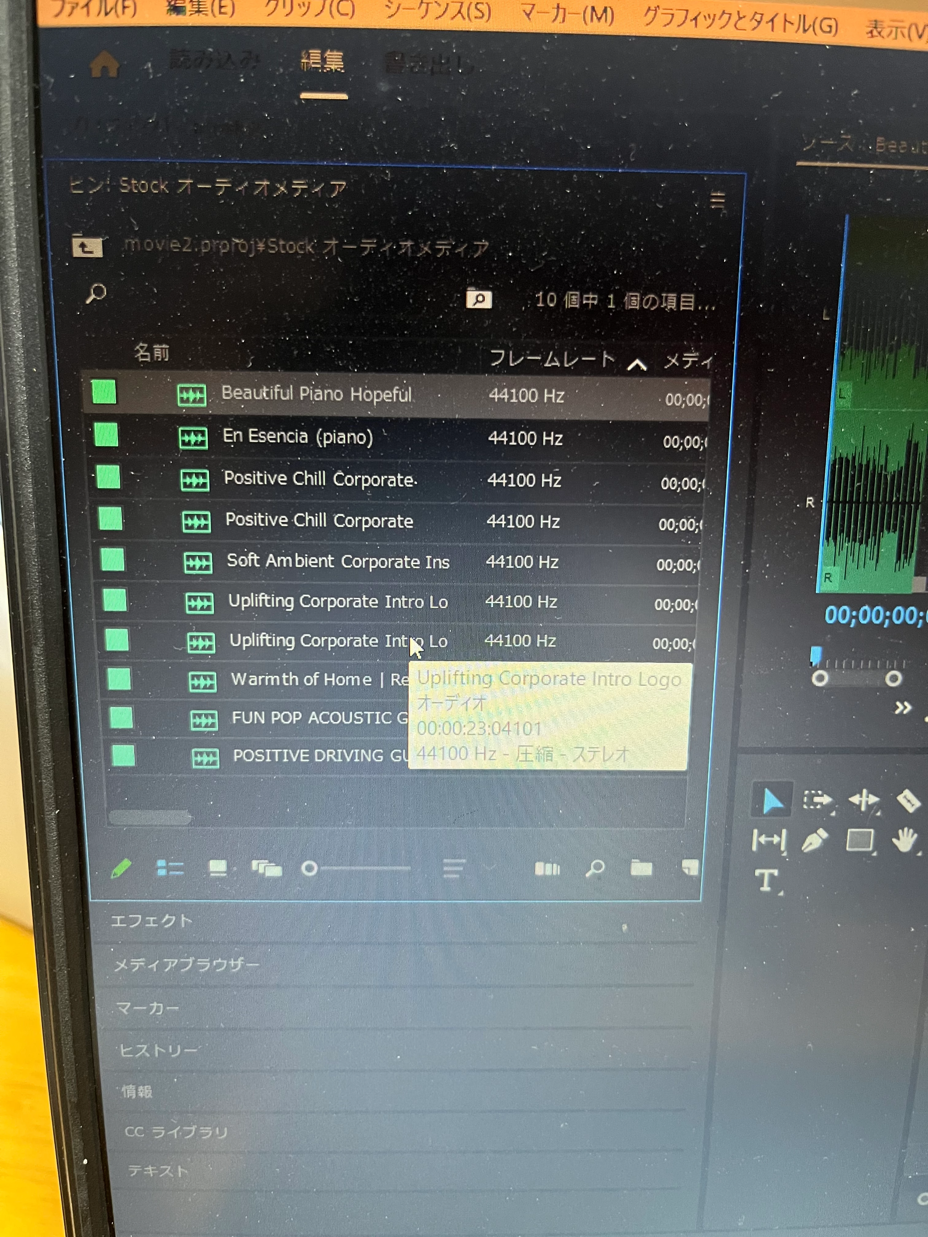This screenshot has width=928, height=1237.
Task: Select the Hand tool
Action: pyautogui.click(x=904, y=840)
